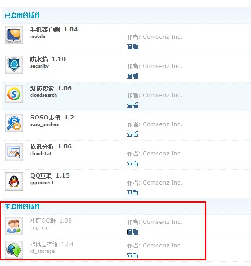This screenshot has height=266, width=251.
Task: Click the 纵横搜索 1.06 plugin title
Action: pyautogui.click(x=51, y=88)
